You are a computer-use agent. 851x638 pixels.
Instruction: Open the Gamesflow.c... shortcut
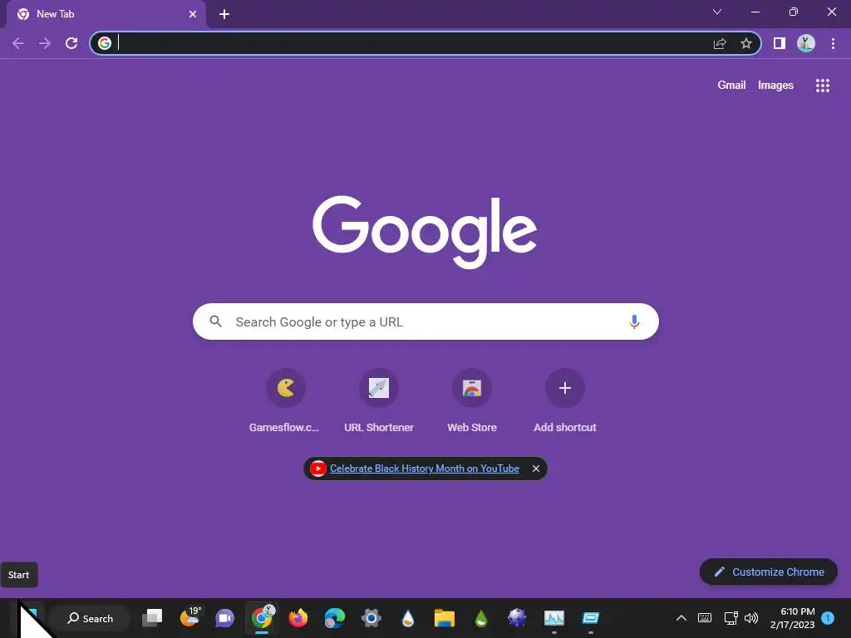[286, 400]
